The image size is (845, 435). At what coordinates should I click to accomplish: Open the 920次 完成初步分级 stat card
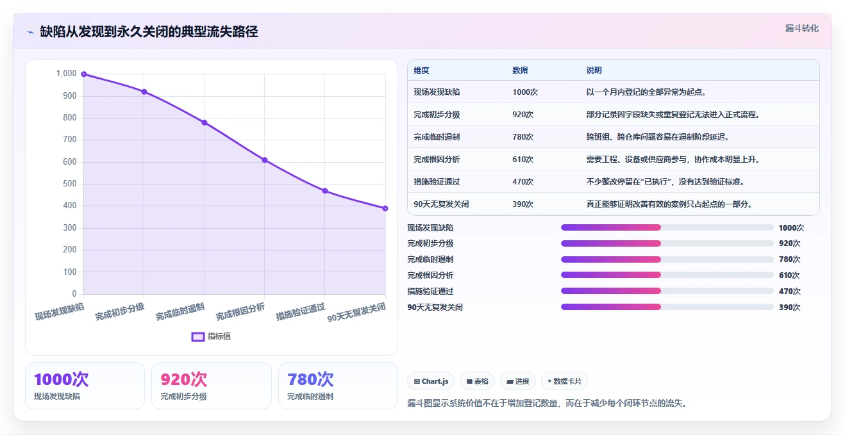tap(212, 386)
